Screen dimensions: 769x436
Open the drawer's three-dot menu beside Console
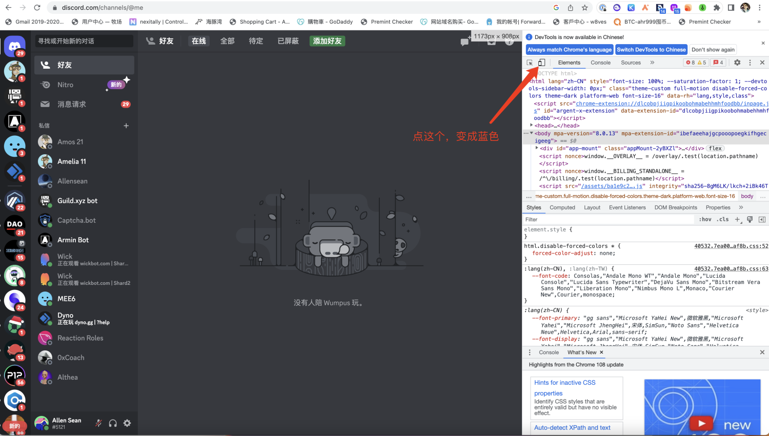(530, 352)
